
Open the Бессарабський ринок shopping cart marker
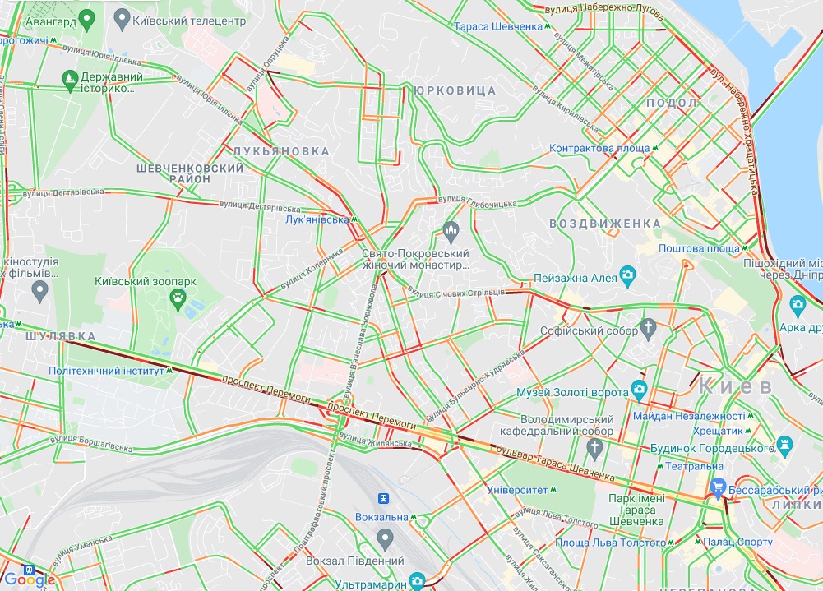(718, 488)
